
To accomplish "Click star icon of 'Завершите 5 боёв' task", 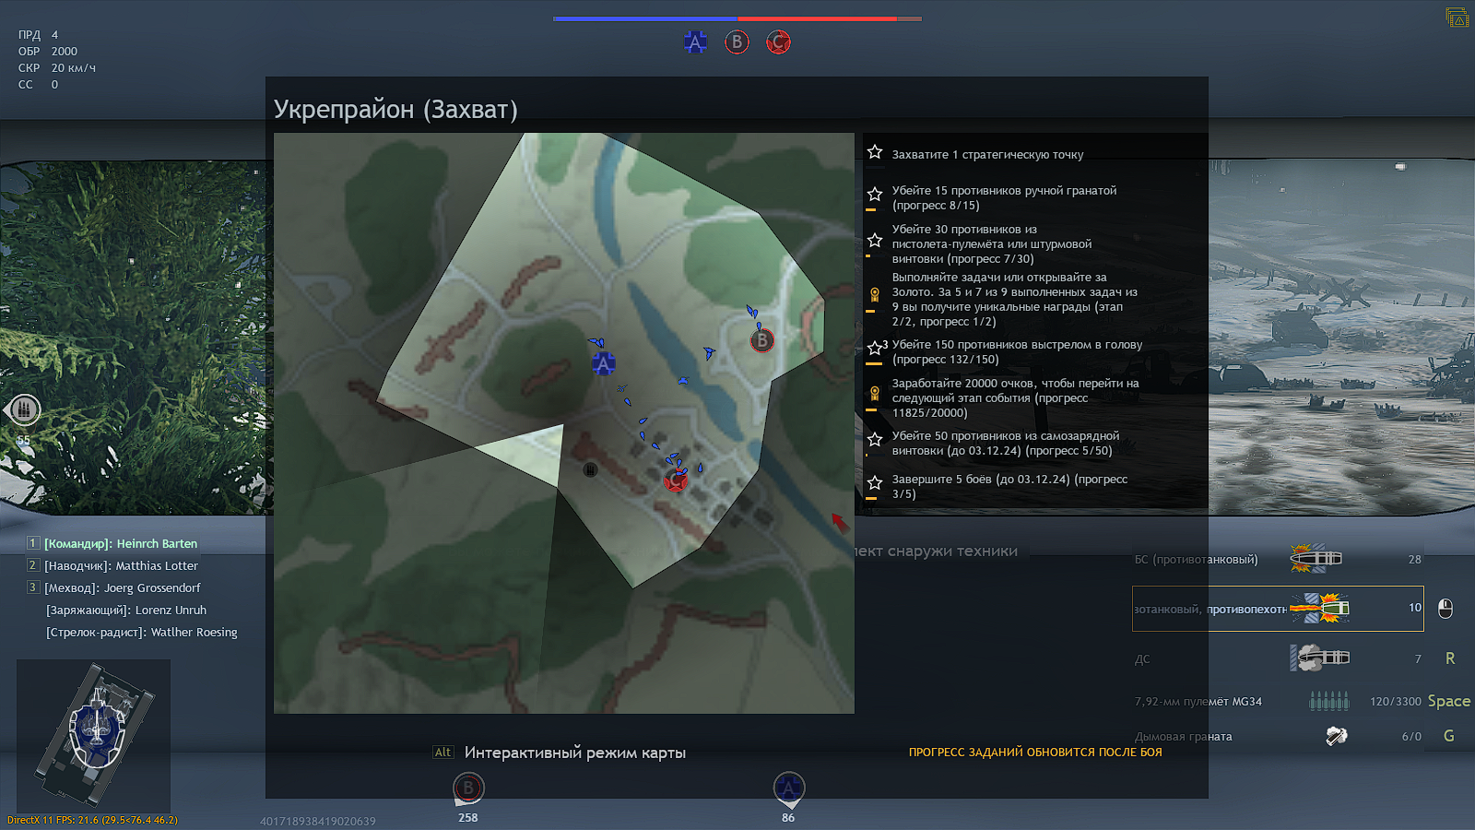I will [x=875, y=482].
